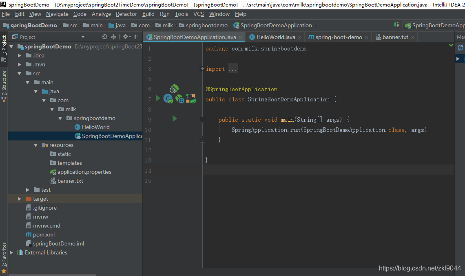Select mvnw.cmd in the project tree
The height and width of the screenshot is (276, 465).
coord(43,226)
